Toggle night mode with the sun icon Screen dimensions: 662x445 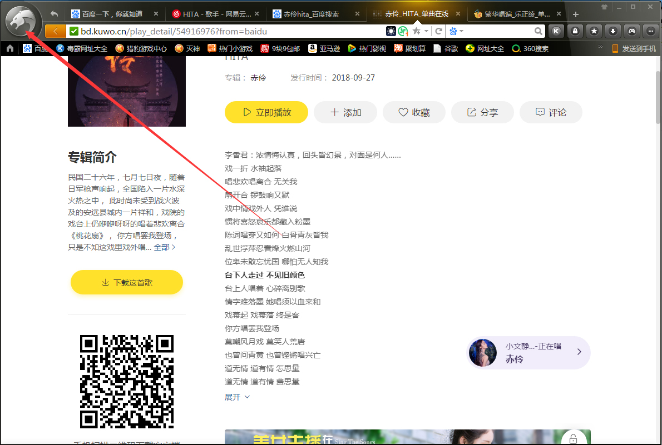391,32
